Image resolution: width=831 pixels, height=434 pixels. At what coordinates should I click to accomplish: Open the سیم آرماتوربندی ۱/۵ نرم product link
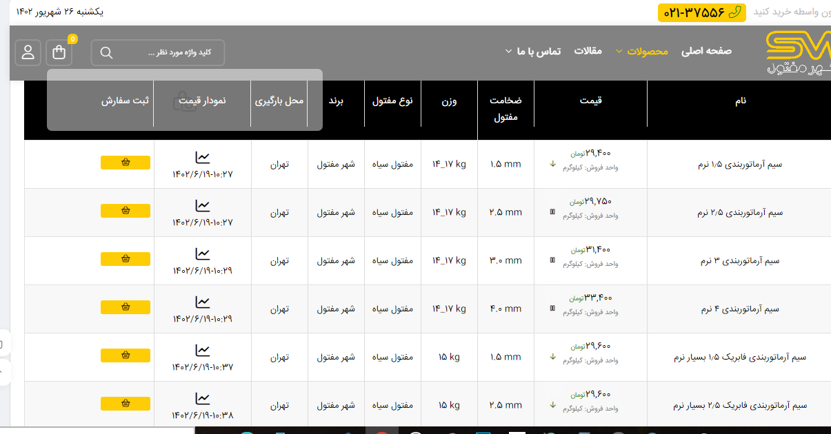(740, 165)
